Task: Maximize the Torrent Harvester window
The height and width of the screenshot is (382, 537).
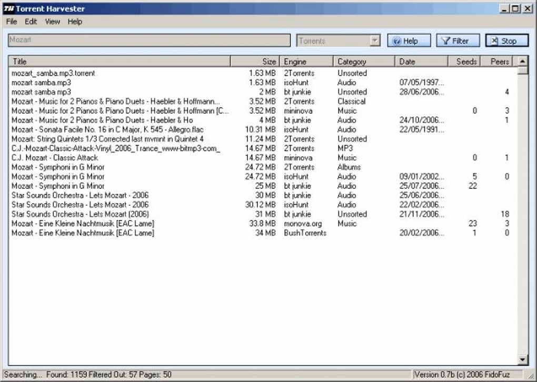Action: (x=515, y=9)
